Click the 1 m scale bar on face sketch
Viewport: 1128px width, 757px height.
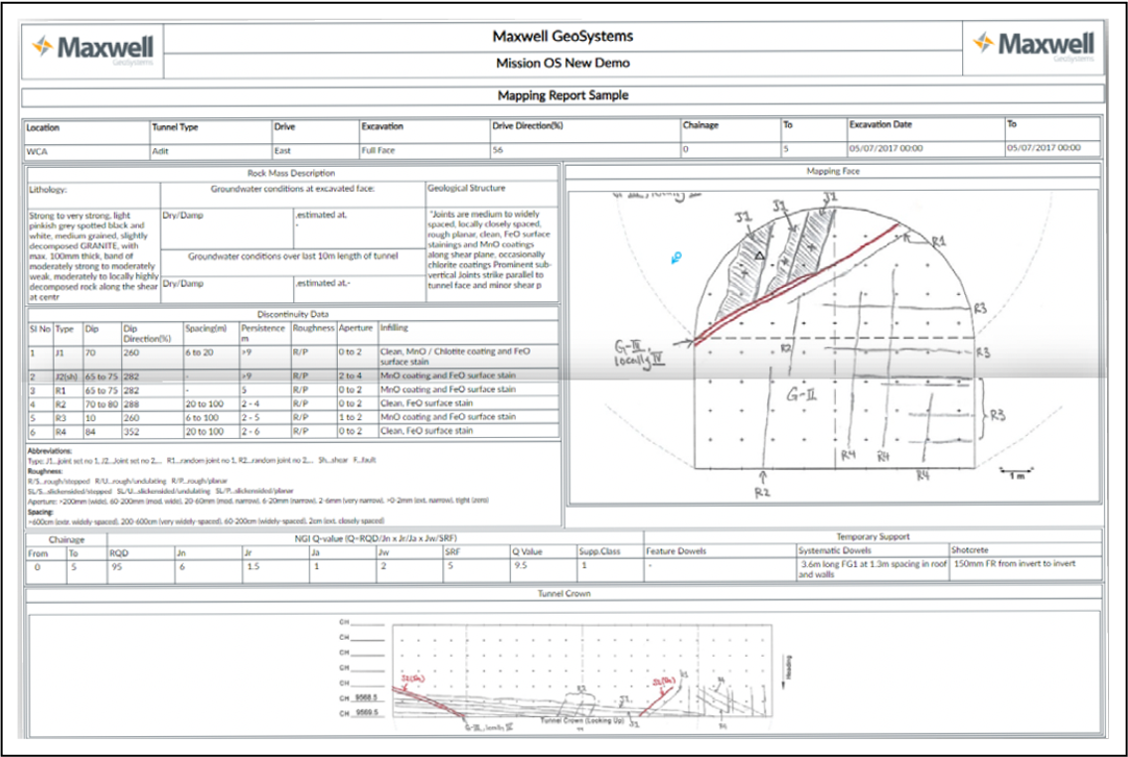click(x=1017, y=472)
